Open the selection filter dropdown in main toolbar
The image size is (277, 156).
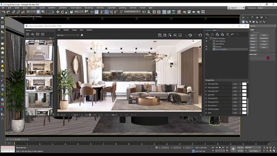tap(31, 12)
